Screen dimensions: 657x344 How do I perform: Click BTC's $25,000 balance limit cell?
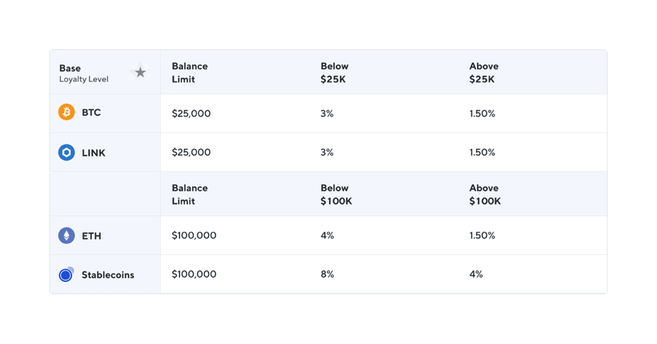click(x=191, y=114)
